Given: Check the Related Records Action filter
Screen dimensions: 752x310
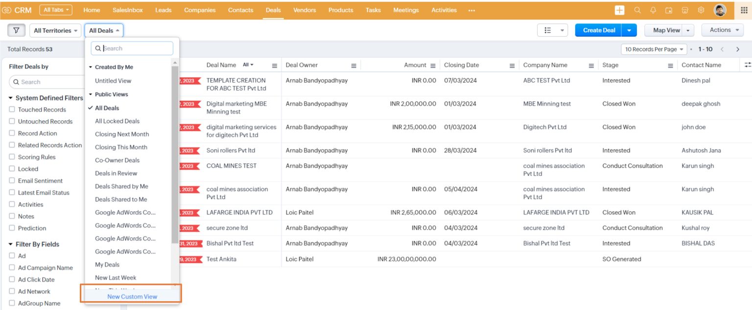Looking at the screenshot, I should pos(12,145).
